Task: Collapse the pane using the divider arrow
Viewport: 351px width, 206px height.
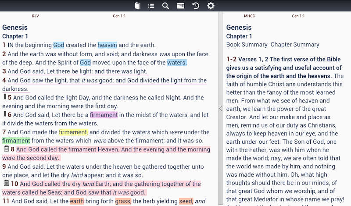Action: [x=221, y=108]
